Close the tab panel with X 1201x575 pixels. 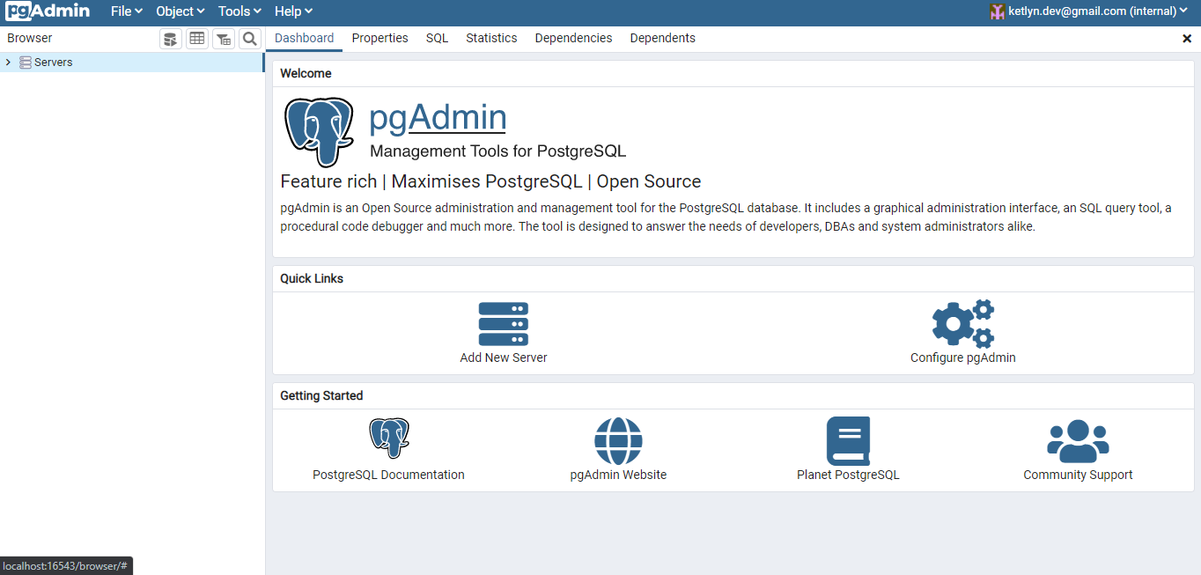tap(1186, 39)
